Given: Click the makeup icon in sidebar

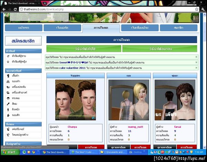Looking at the screenshot, I should click(x=8, y=93).
